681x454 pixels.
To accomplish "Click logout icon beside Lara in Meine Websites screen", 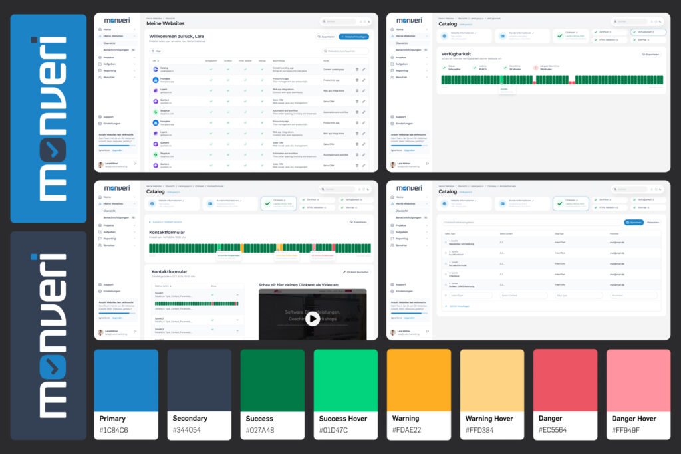I will (x=135, y=164).
